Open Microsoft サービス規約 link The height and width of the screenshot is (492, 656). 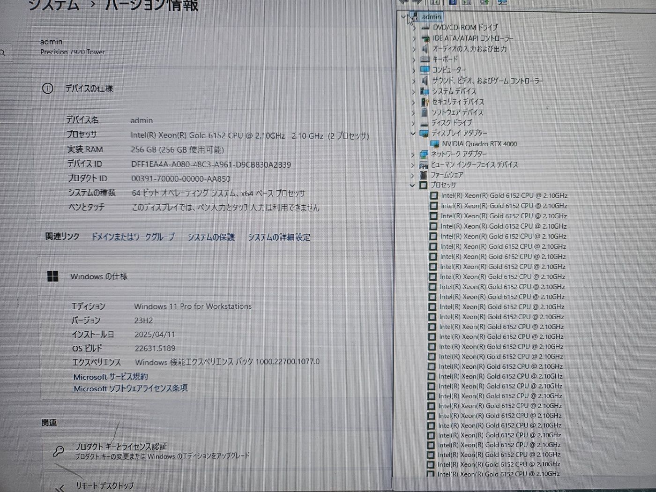[111, 377]
